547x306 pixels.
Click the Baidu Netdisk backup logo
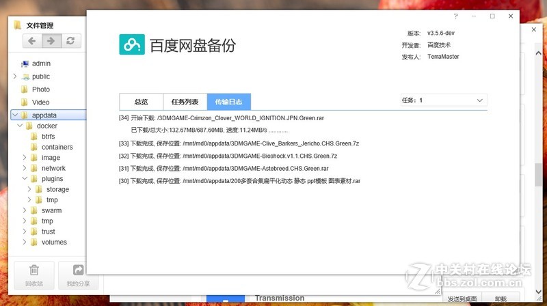132,44
